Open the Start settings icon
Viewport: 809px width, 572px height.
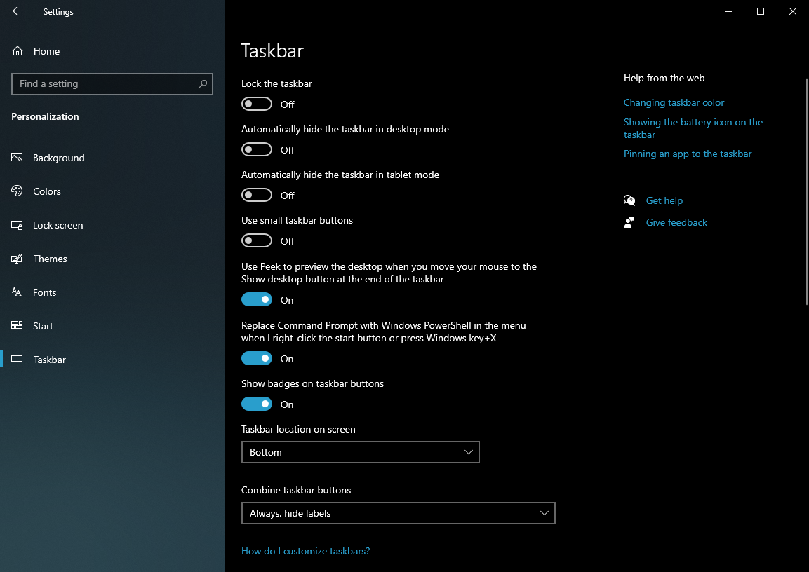[x=17, y=326]
